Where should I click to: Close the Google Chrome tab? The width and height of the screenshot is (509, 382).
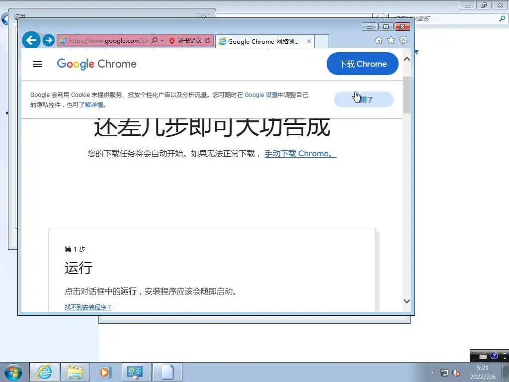click(x=309, y=41)
